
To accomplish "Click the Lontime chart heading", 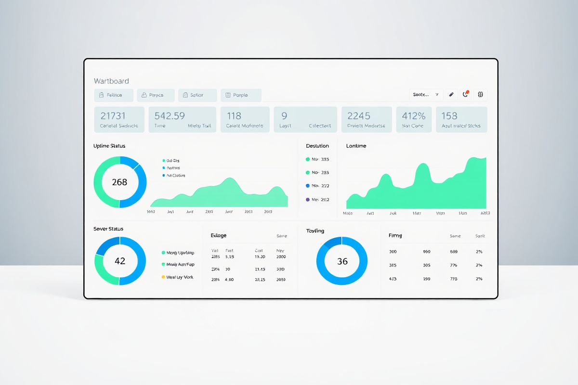I will pos(356,146).
